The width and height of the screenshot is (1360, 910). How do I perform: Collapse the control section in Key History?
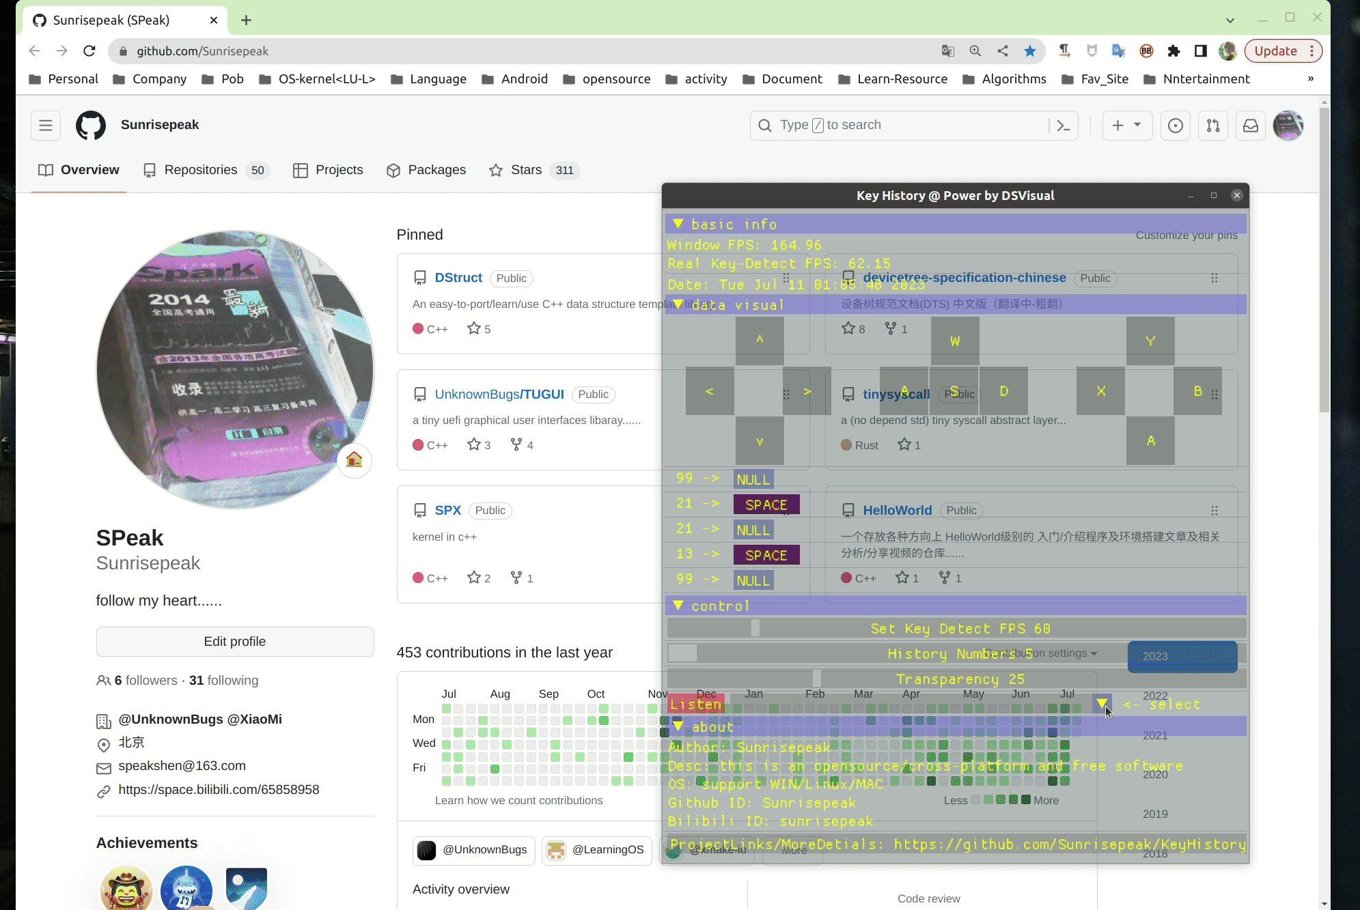coord(678,605)
